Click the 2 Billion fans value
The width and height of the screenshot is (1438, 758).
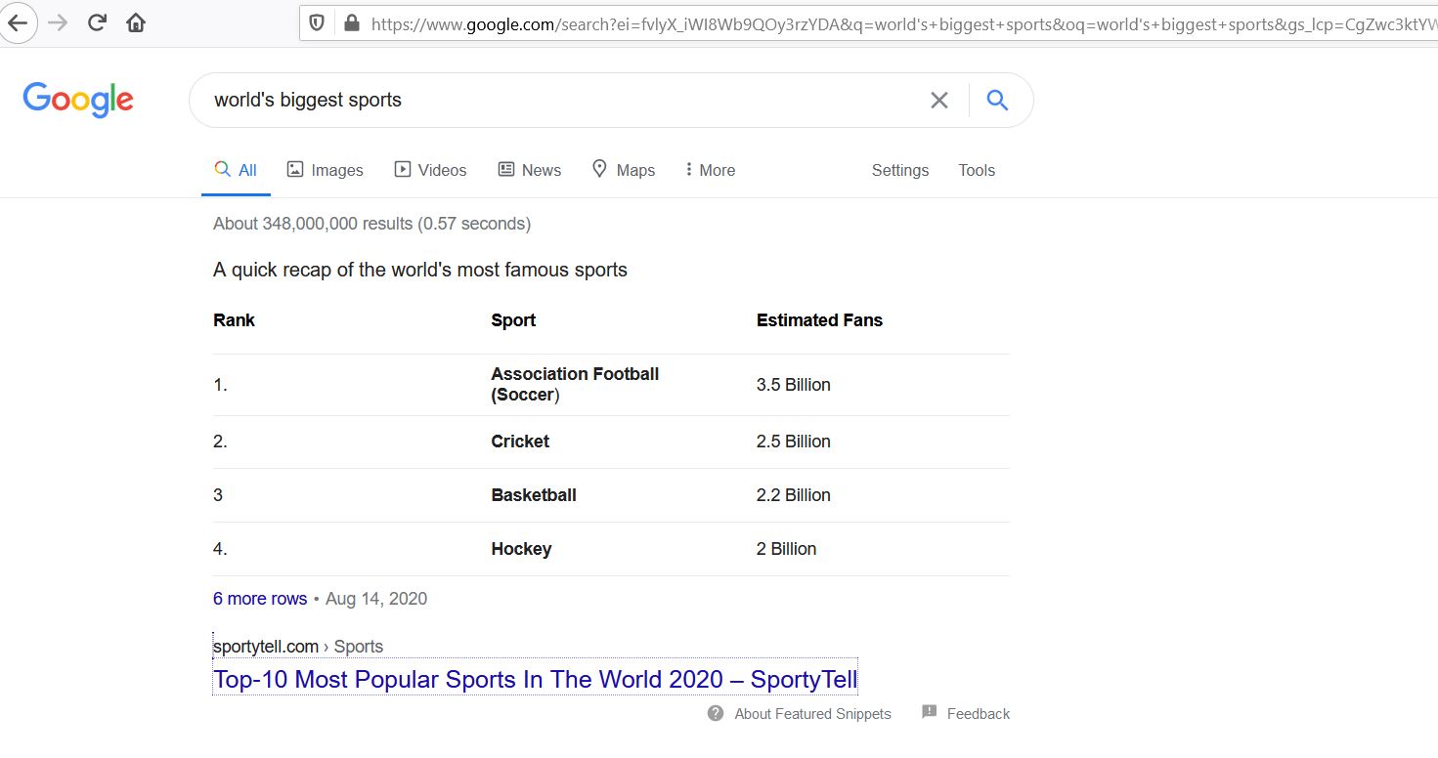coord(786,549)
